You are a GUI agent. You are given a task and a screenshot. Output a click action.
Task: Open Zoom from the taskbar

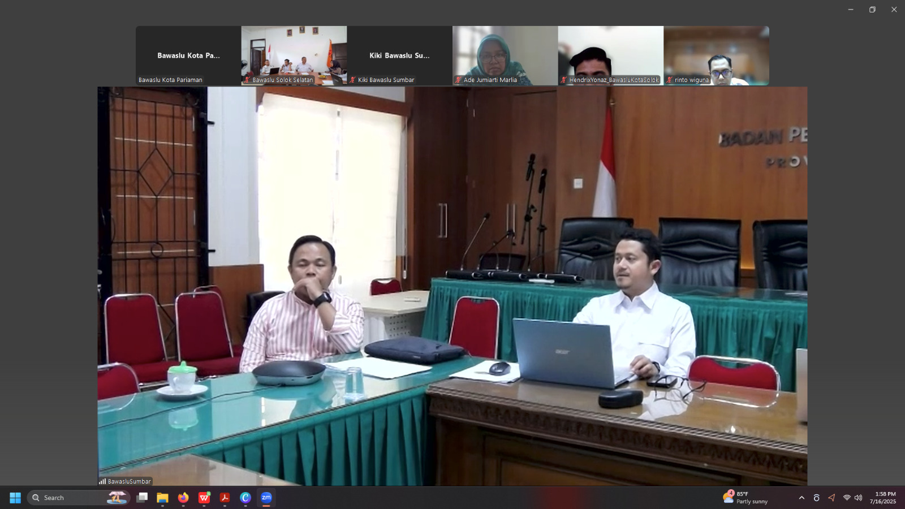(266, 498)
